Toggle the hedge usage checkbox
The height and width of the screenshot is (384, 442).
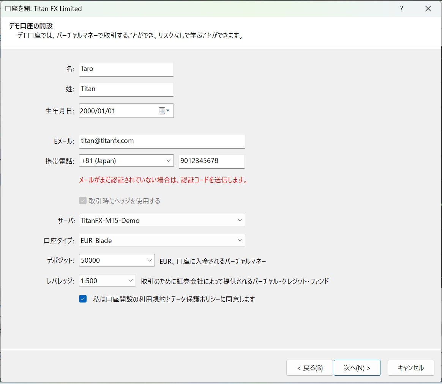click(83, 201)
